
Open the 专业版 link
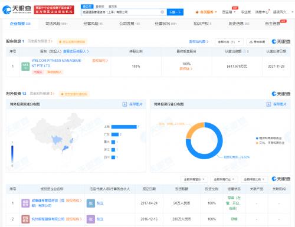[246, 12]
